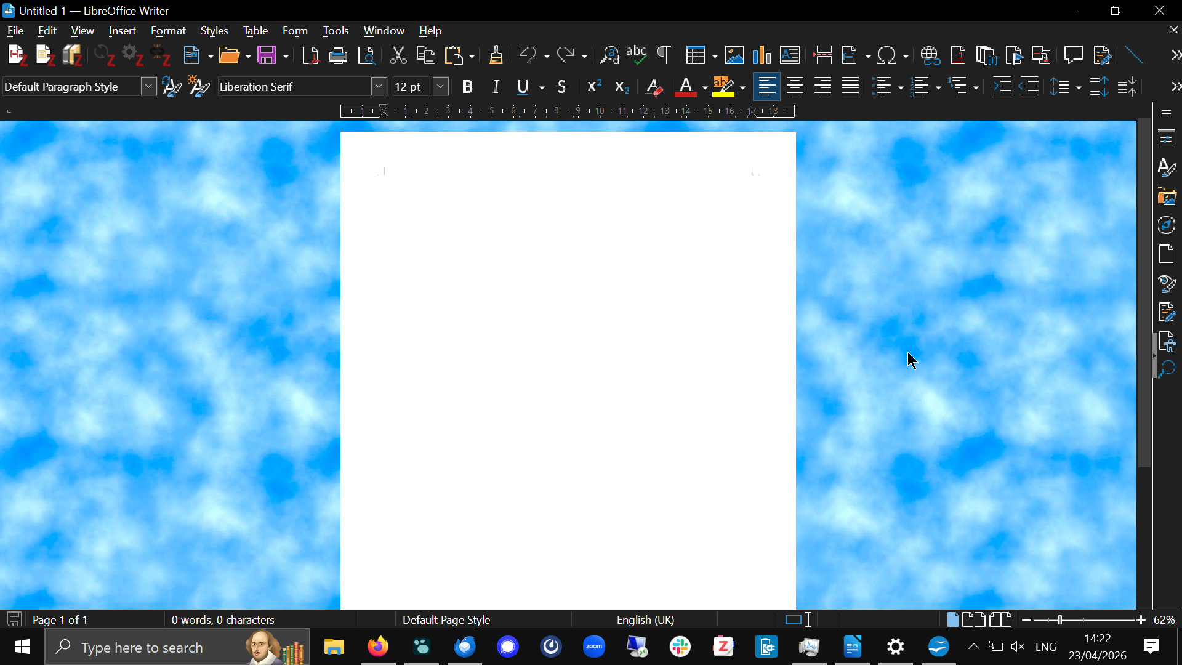Expand the Font Name dropdown

point(379,87)
